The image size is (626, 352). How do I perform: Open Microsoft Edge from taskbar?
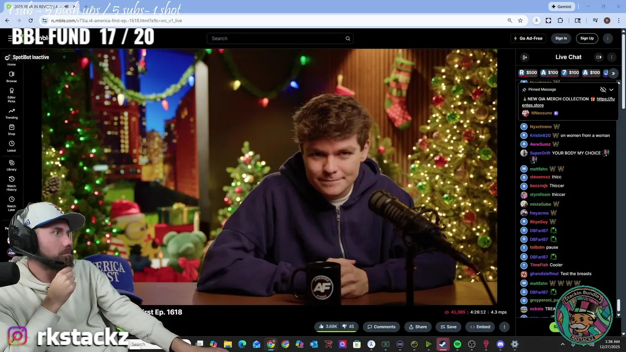point(242,344)
